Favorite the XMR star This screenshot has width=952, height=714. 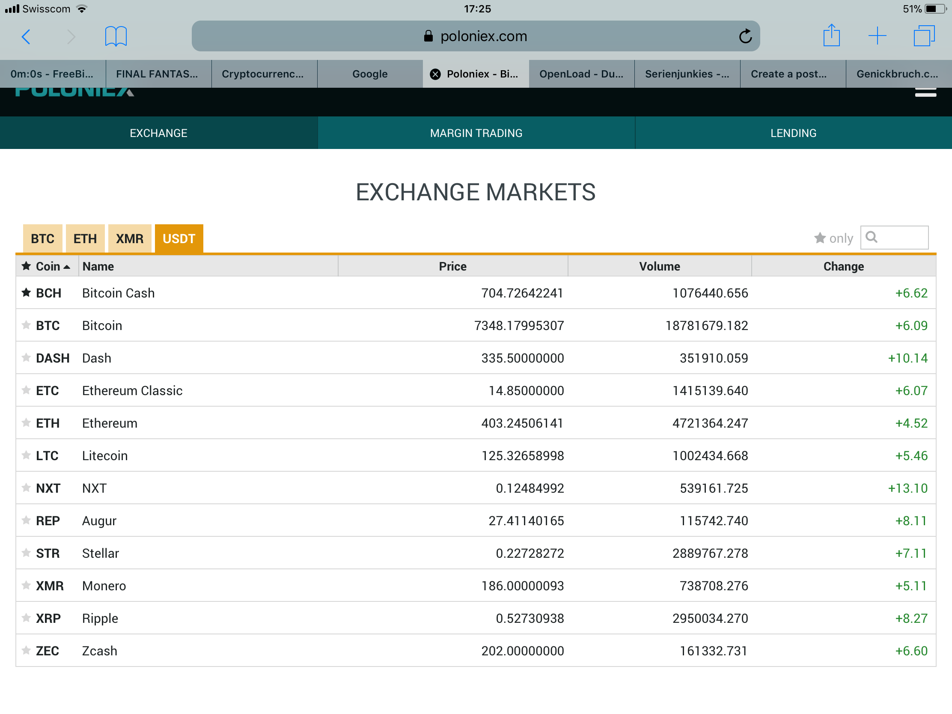pos(26,585)
